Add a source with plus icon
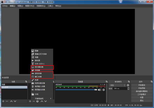The image size is (154, 108). point(30,101)
